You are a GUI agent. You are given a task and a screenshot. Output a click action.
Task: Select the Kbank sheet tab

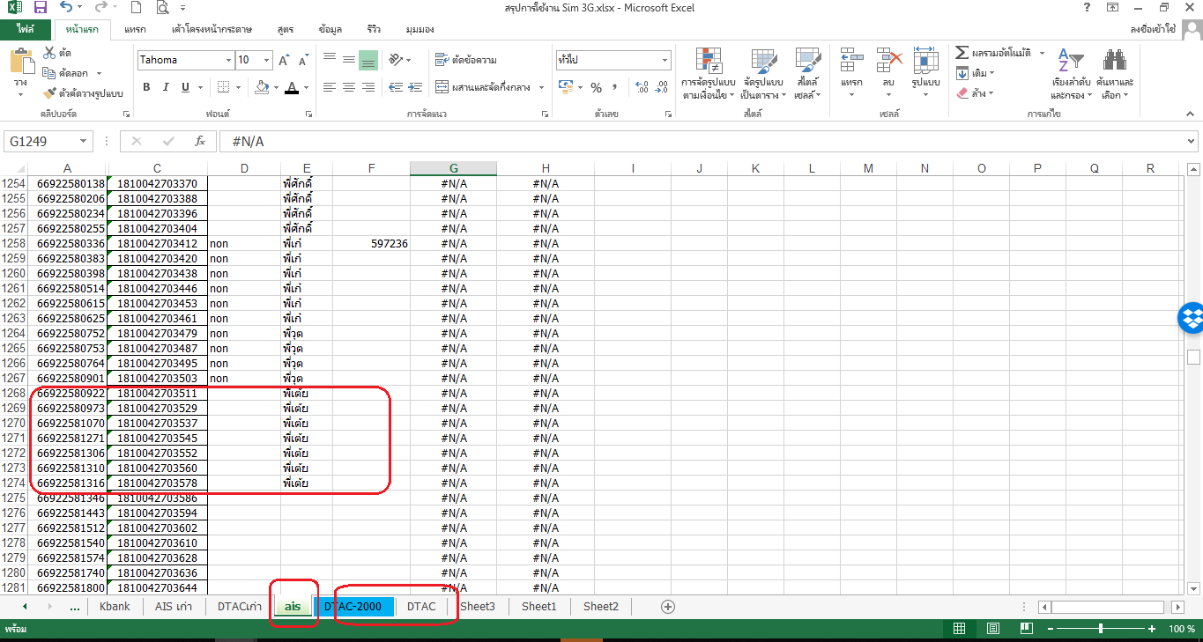point(115,606)
